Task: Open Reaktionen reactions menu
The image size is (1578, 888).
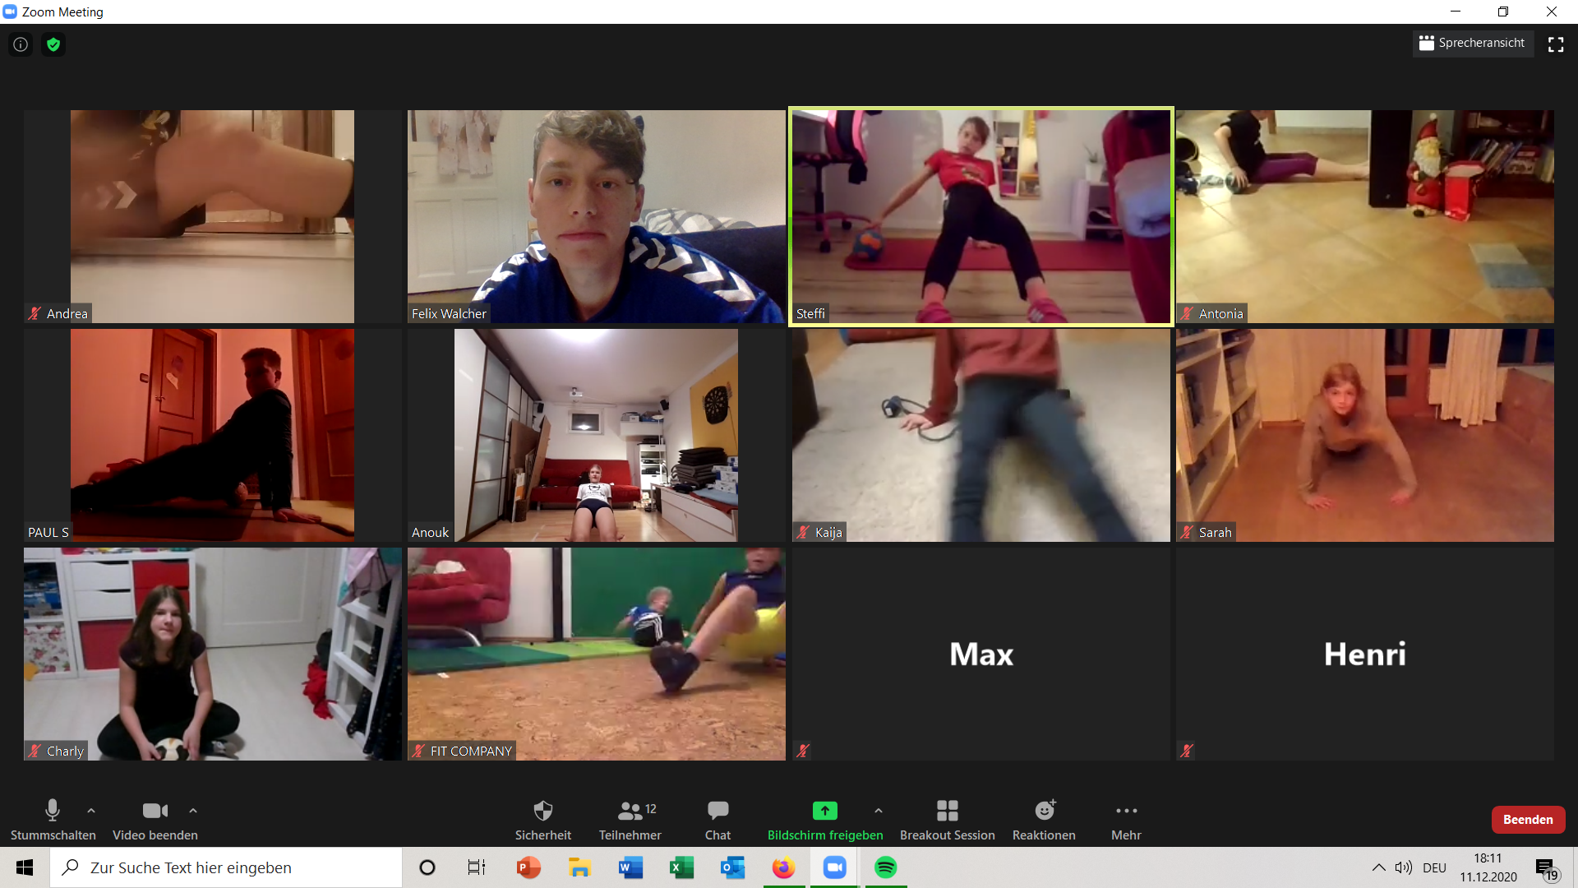Action: pos(1044,820)
